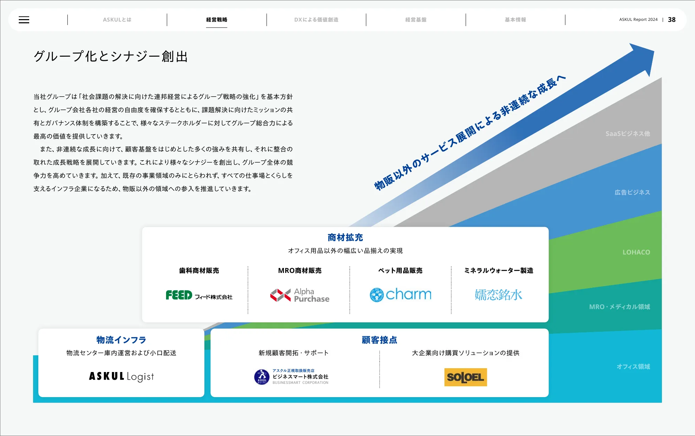Click the Alpha Purchase logo
The height and width of the screenshot is (436, 695).
pyautogui.click(x=300, y=295)
